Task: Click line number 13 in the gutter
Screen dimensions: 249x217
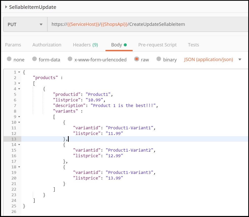Action: point(14,139)
